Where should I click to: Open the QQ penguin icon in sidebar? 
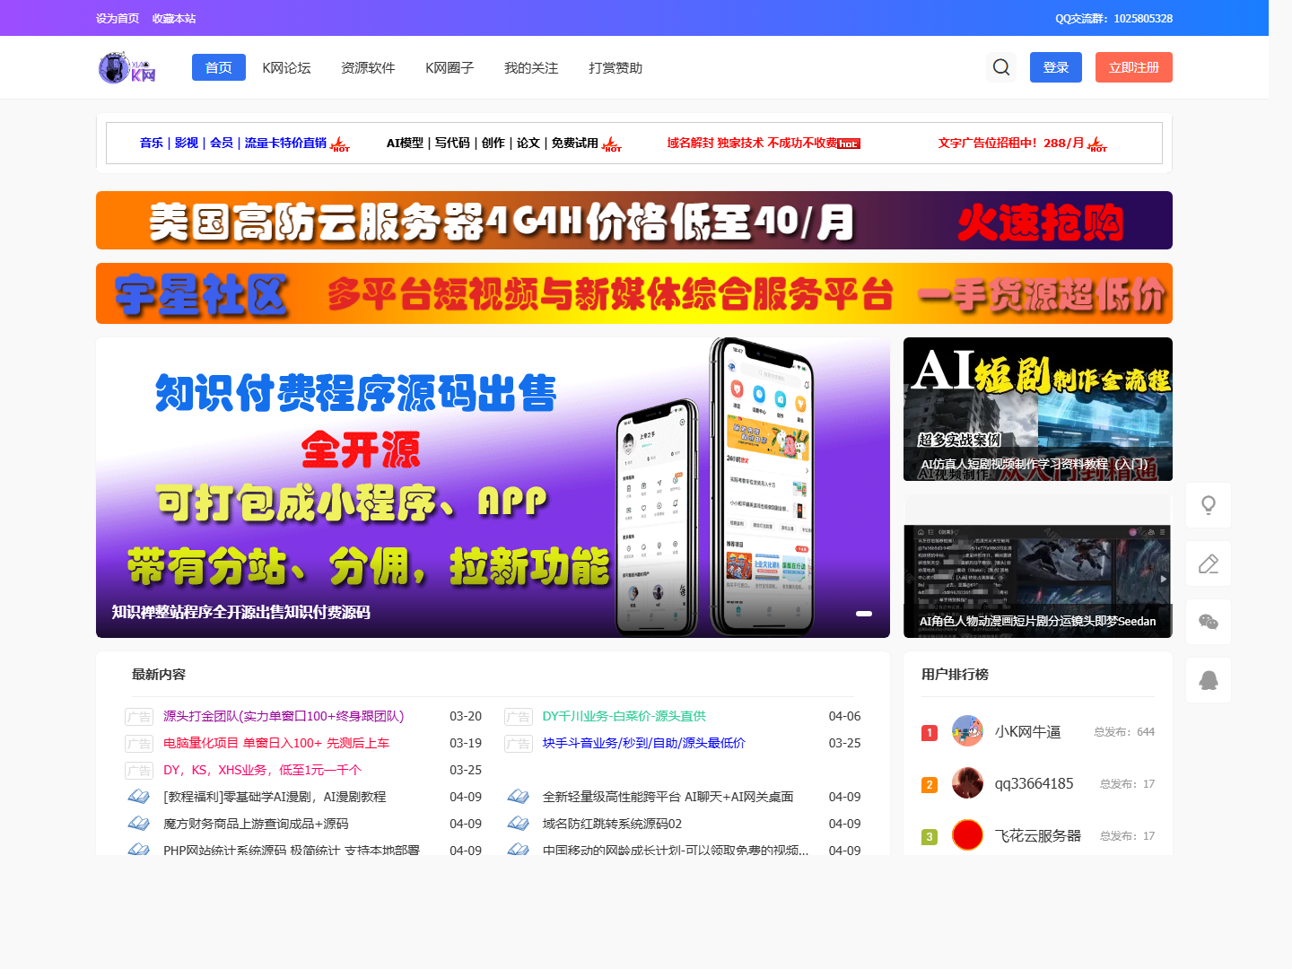[1208, 679]
